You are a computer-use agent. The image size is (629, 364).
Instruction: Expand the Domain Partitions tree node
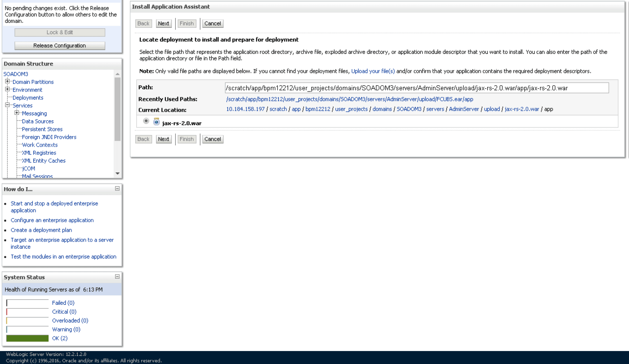[6, 82]
